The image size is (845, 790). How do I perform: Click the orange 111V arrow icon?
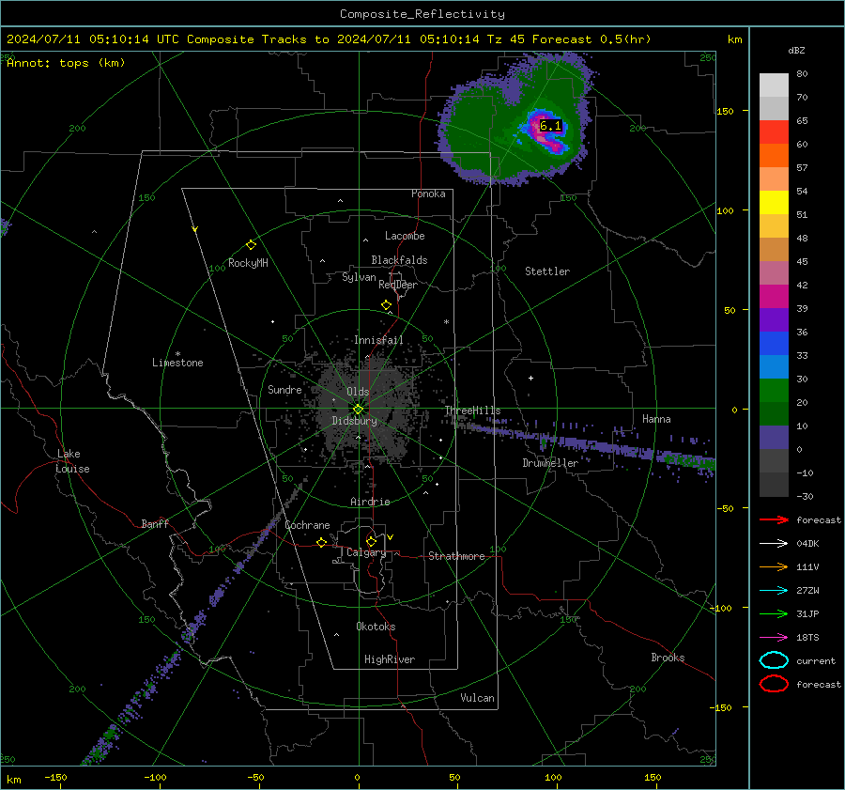coord(774,566)
